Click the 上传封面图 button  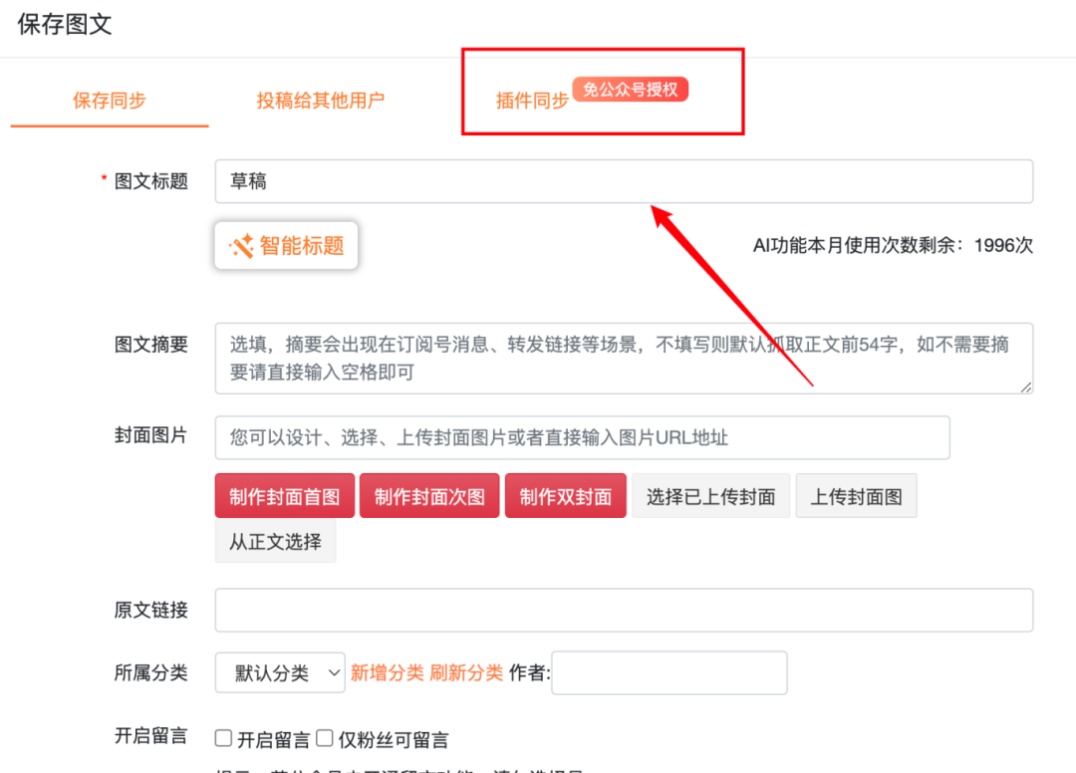tap(856, 496)
